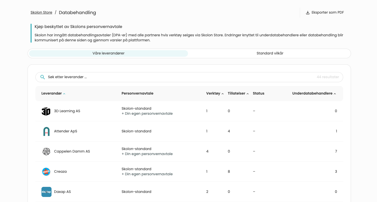The height and width of the screenshot is (202, 377).
Task: Click Din egen personvernavtale for 3D Learning AS
Action: pos(149,114)
